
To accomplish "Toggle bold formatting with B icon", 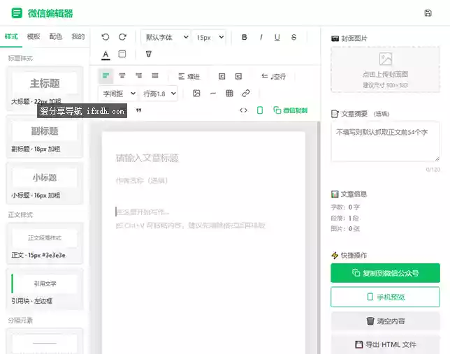I will point(245,37).
